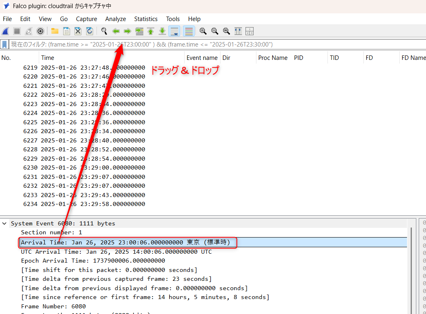
Task: Sort by the No. column header
Action: (19, 58)
